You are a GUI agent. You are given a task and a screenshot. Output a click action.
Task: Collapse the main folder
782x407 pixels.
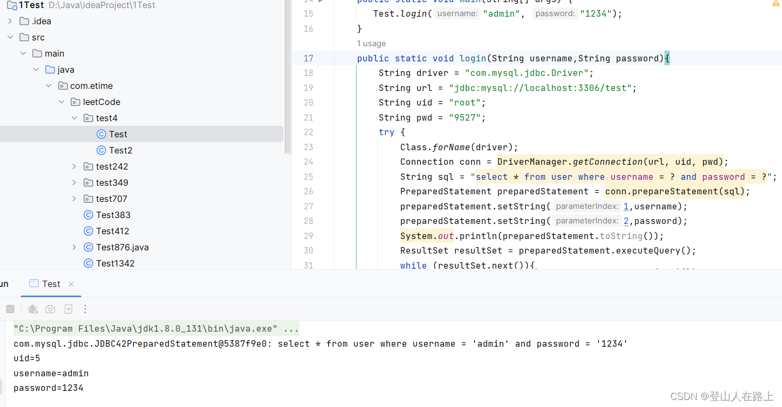coord(23,53)
